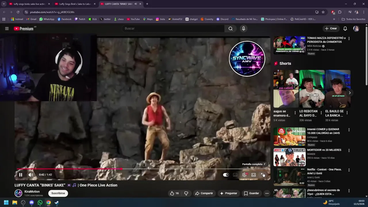The height and width of the screenshot is (207, 368).
Task: Click the Buscar search field
Action: [x=173, y=28]
